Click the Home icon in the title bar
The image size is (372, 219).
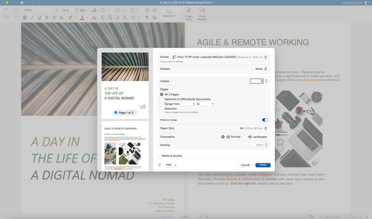click(22, 3)
